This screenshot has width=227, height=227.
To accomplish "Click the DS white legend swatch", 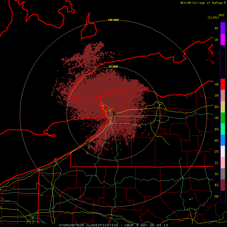I will coord(223,151).
